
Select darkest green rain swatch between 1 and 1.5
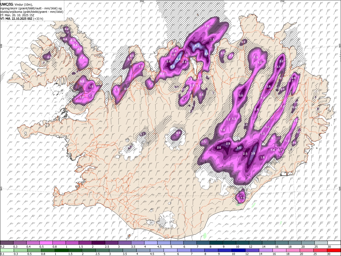click(x=62, y=250)
